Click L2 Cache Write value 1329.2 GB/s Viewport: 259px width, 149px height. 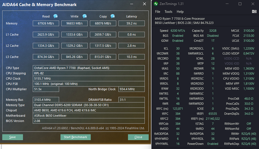point(75,46)
